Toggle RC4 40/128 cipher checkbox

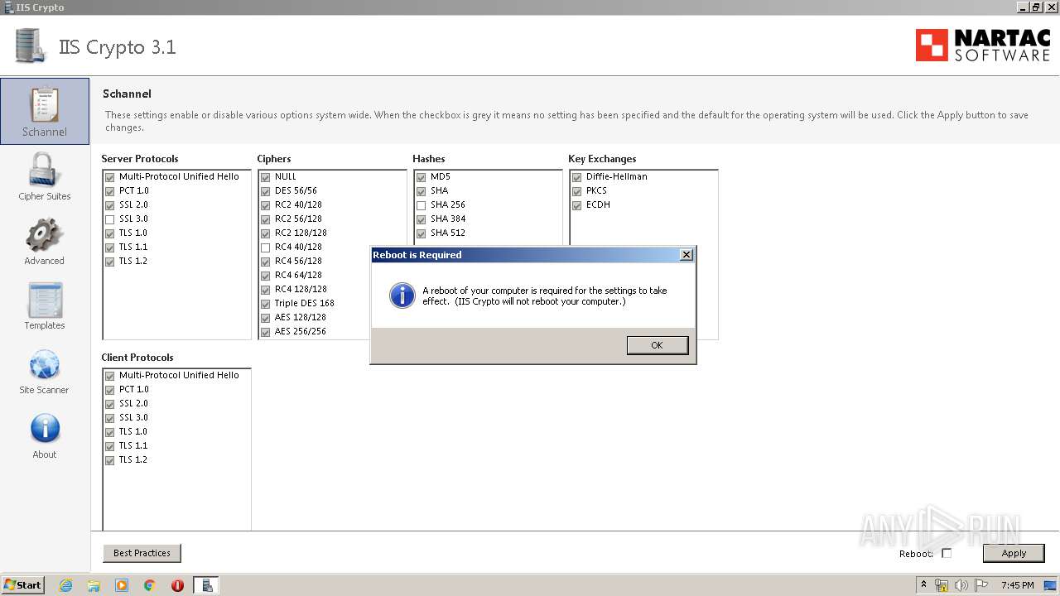coord(265,248)
